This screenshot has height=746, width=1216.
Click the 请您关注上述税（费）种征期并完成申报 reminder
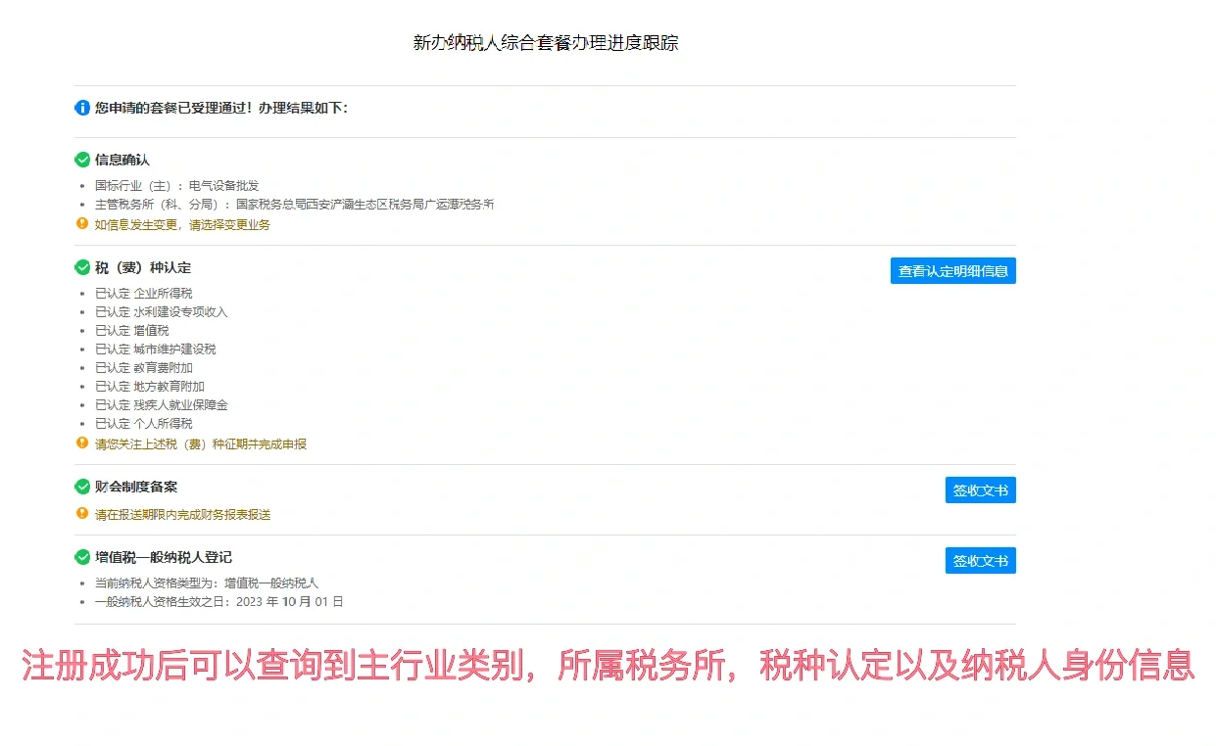click(201, 444)
